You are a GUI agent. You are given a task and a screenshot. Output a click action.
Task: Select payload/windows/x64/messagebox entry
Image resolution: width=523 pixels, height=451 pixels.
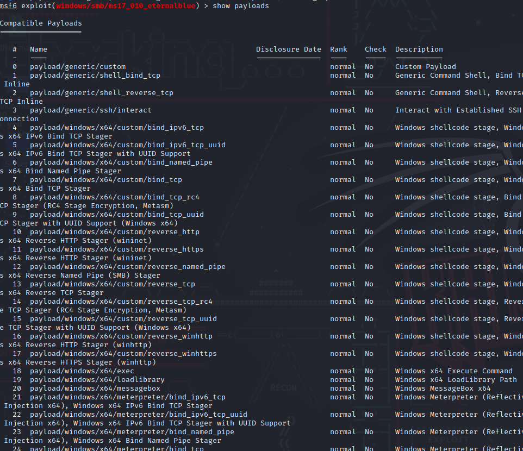click(95, 389)
